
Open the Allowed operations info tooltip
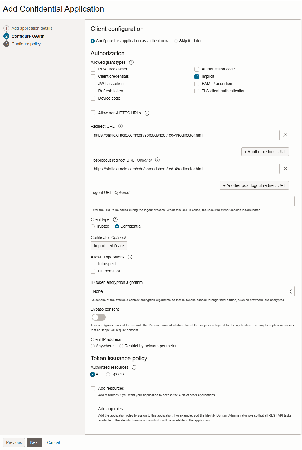[130, 257]
